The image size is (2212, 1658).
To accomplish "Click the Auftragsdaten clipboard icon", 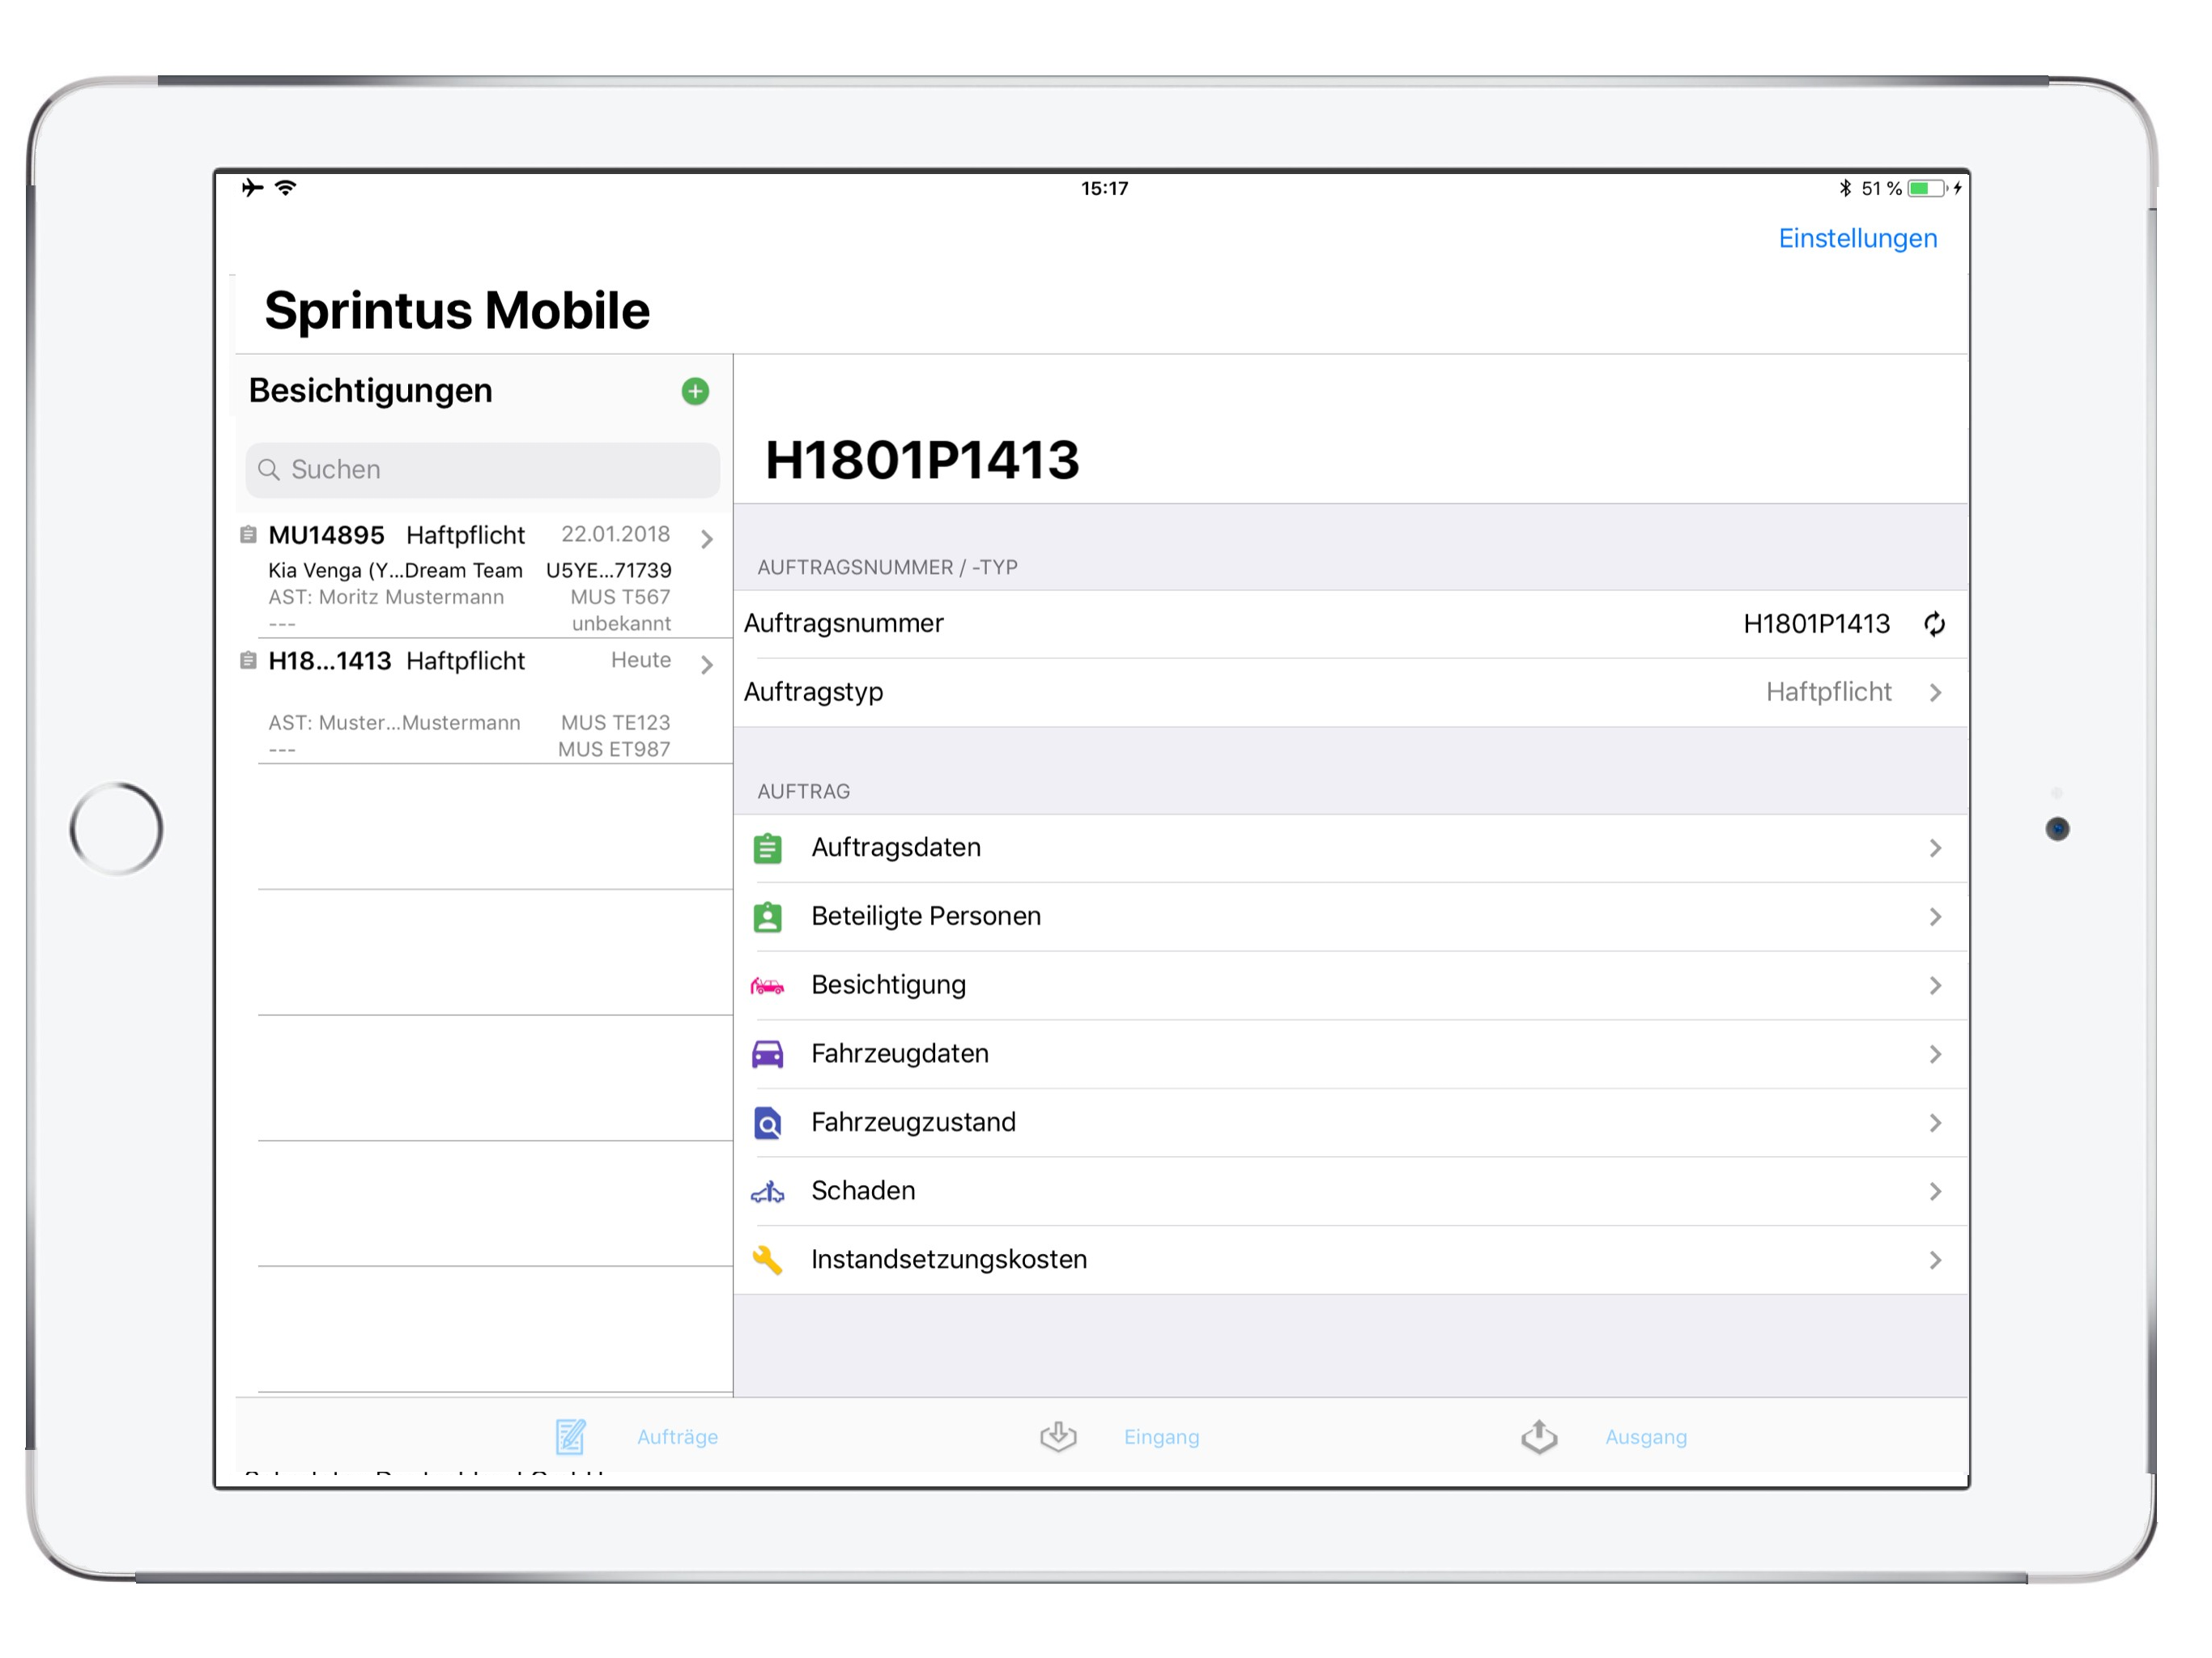I will [767, 848].
